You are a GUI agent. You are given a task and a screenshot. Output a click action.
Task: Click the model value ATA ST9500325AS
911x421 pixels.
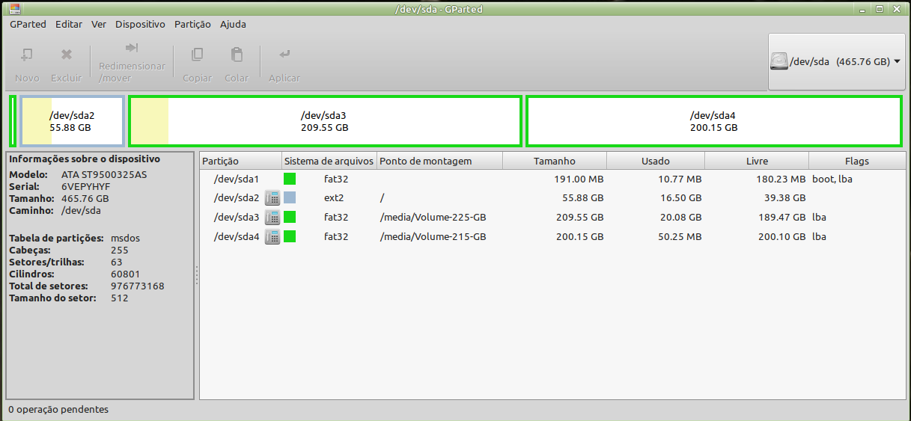(104, 175)
